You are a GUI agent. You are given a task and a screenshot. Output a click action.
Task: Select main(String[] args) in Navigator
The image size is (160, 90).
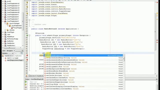click(12, 58)
